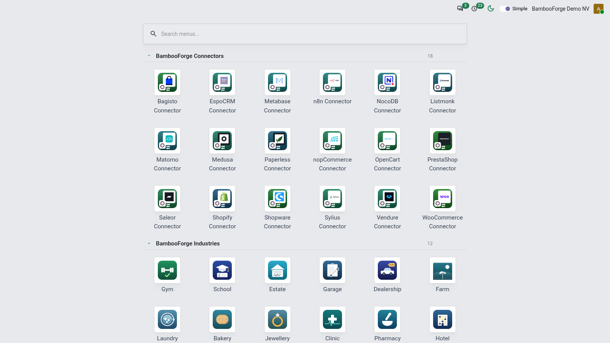
Task: Open the Matomo Connector app
Action: pos(167,141)
